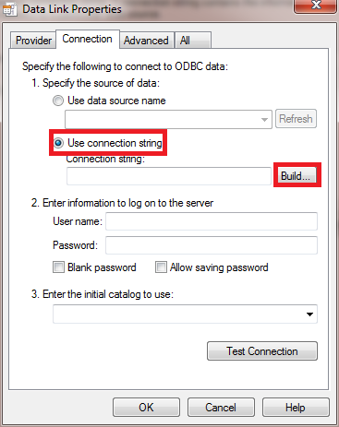
Task: Focus the Connection string text box
Action: pyautogui.click(x=169, y=176)
